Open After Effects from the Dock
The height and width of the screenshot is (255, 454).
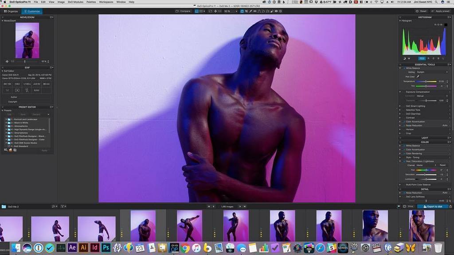pos(72,248)
